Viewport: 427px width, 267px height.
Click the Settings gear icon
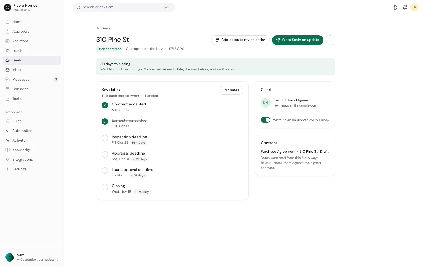coord(7,169)
